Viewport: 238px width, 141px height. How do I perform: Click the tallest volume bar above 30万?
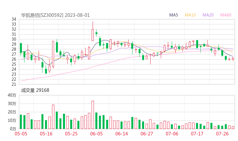point(93,115)
